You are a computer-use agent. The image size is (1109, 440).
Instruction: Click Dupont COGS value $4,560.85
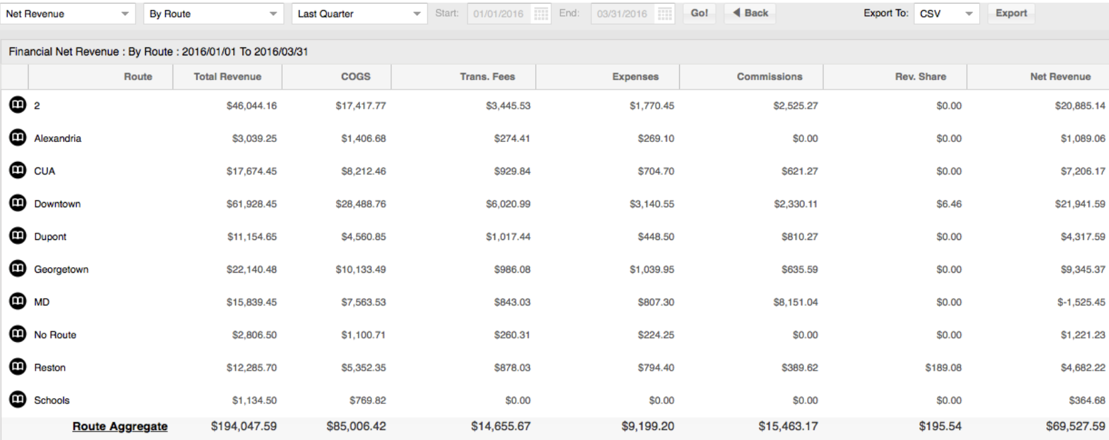tap(363, 237)
